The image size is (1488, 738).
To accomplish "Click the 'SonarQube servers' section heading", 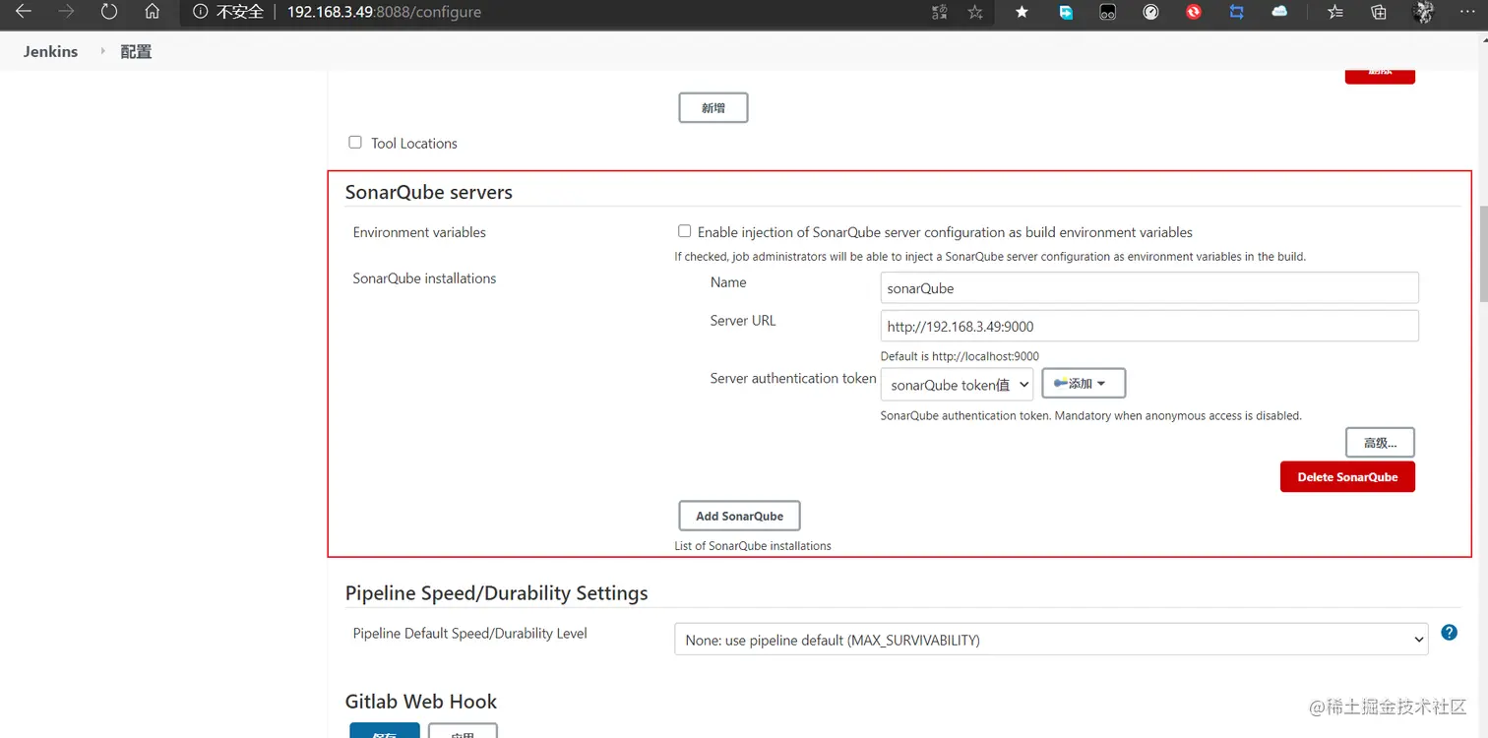I will (429, 192).
